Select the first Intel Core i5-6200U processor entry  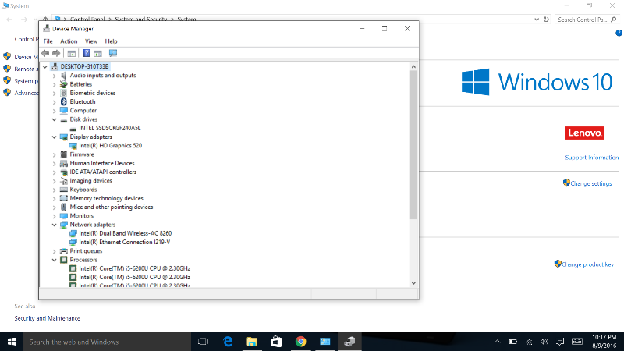(x=134, y=268)
